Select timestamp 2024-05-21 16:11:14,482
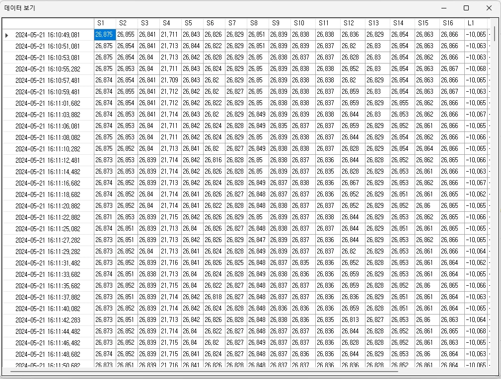 tap(48, 172)
